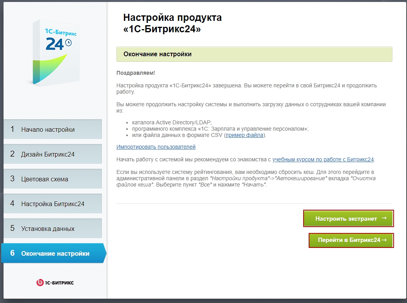
Task: Click the «каталога Active Directory/LDAP;» list item
Action: pos(172,122)
